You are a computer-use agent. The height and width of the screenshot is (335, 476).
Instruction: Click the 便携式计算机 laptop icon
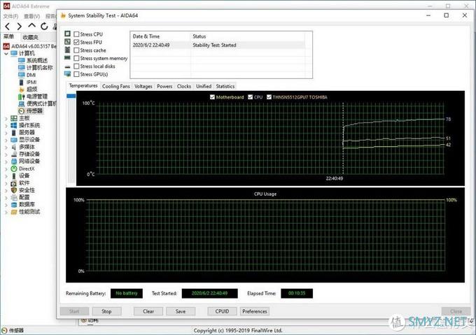21,104
